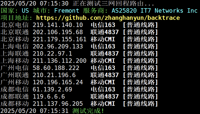
Task: Click the 上海移动 row label
Action: tap(15, 61)
